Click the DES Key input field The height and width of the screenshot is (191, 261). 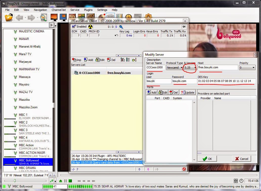(227, 81)
